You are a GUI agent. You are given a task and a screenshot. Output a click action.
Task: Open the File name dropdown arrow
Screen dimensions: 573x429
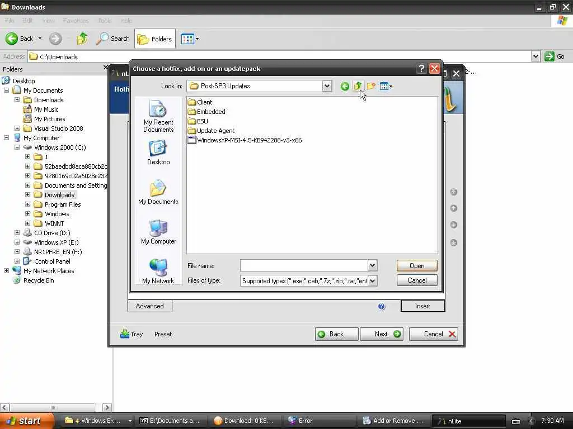(x=372, y=265)
